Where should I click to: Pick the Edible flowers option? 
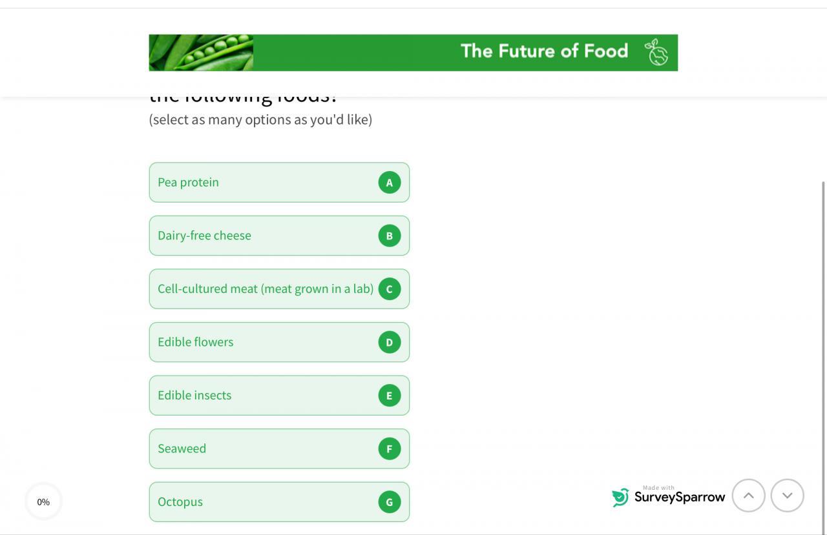point(258,342)
